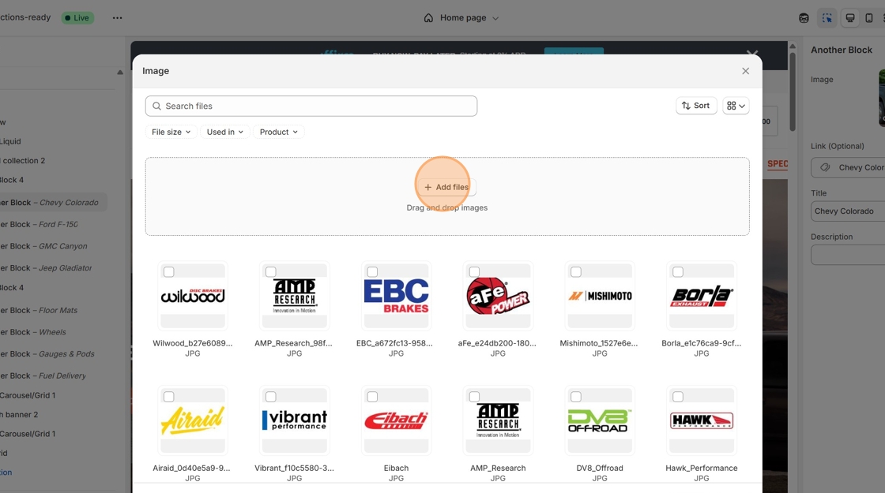Viewport: 885px width, 493px height.
Task: Check the Eibach image checkbox
Action: 372,397
